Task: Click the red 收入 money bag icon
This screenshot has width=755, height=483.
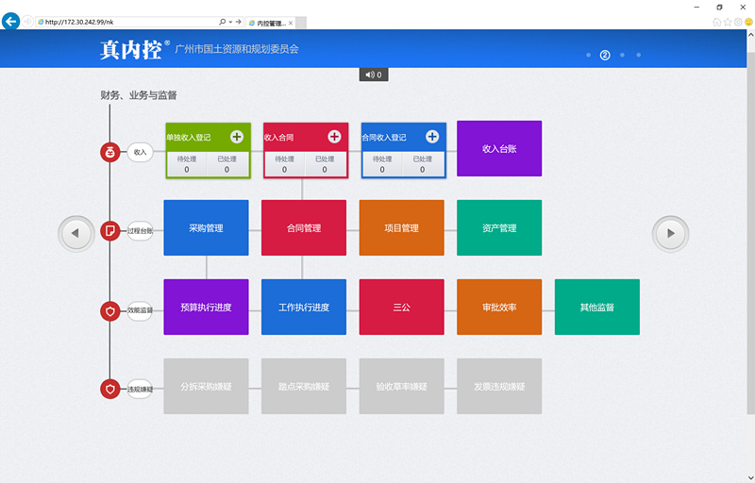Action: tap(110, 151)
